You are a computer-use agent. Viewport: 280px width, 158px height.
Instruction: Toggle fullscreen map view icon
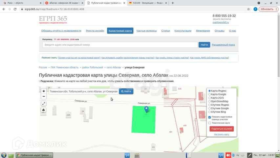44,103
